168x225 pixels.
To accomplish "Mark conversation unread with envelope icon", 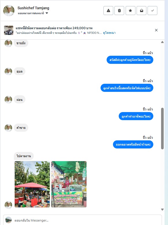I will (x=141, y=10).
